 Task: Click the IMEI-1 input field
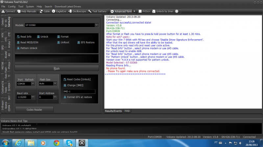(79, 91)
